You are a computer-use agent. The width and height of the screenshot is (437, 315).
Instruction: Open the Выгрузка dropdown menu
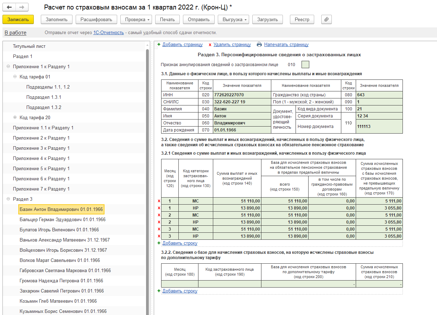coord(234,20)
